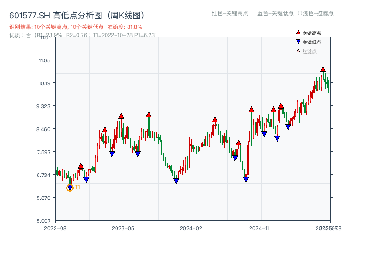Click blue low marker just below August 2024 high
This screenshot has height=275, width=367.
pos(235,158)
